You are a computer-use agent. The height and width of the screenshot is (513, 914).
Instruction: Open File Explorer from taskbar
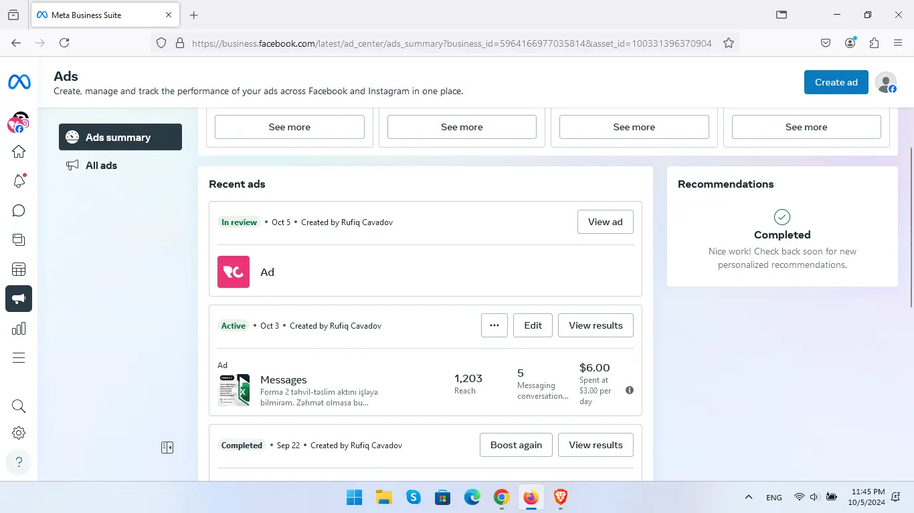tap(383, 497)
